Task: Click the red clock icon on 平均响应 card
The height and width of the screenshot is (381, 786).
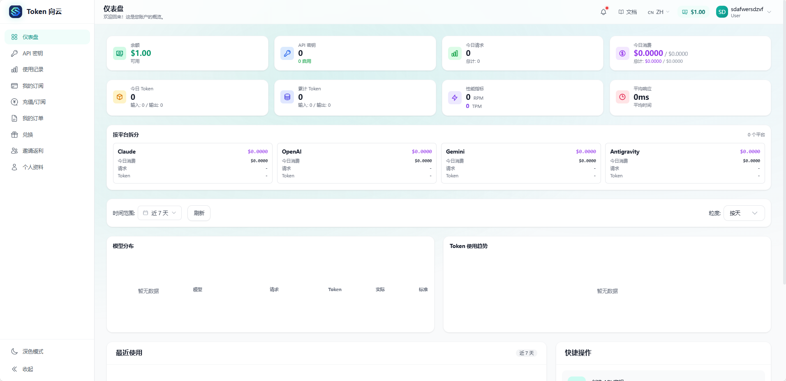Action: tap(622, 97)
